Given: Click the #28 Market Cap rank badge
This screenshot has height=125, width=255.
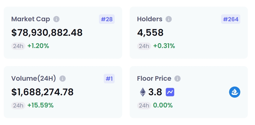Looking at the screenshot, I should tap(107, 19).
